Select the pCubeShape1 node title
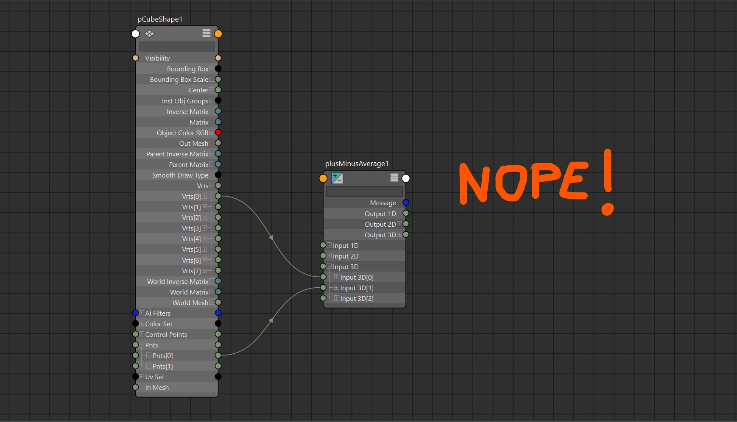Viewport: 737px width, 422px height. pyautogui.click(x=160, y=19)
